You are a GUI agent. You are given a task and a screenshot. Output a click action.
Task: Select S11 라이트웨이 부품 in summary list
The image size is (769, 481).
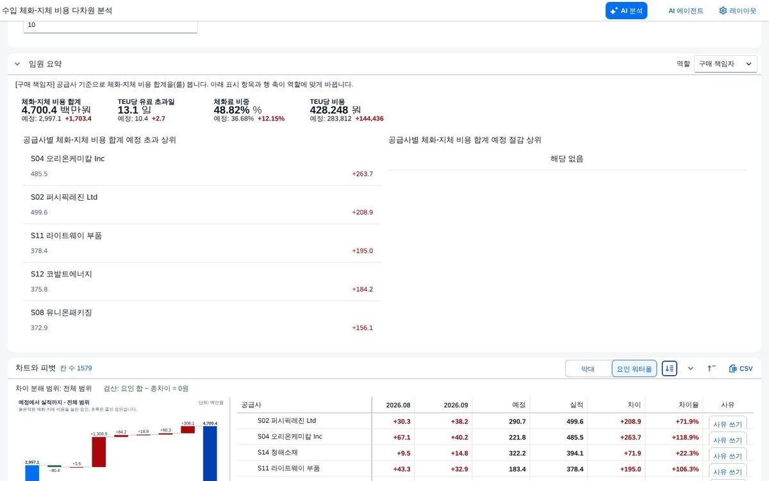202,243
